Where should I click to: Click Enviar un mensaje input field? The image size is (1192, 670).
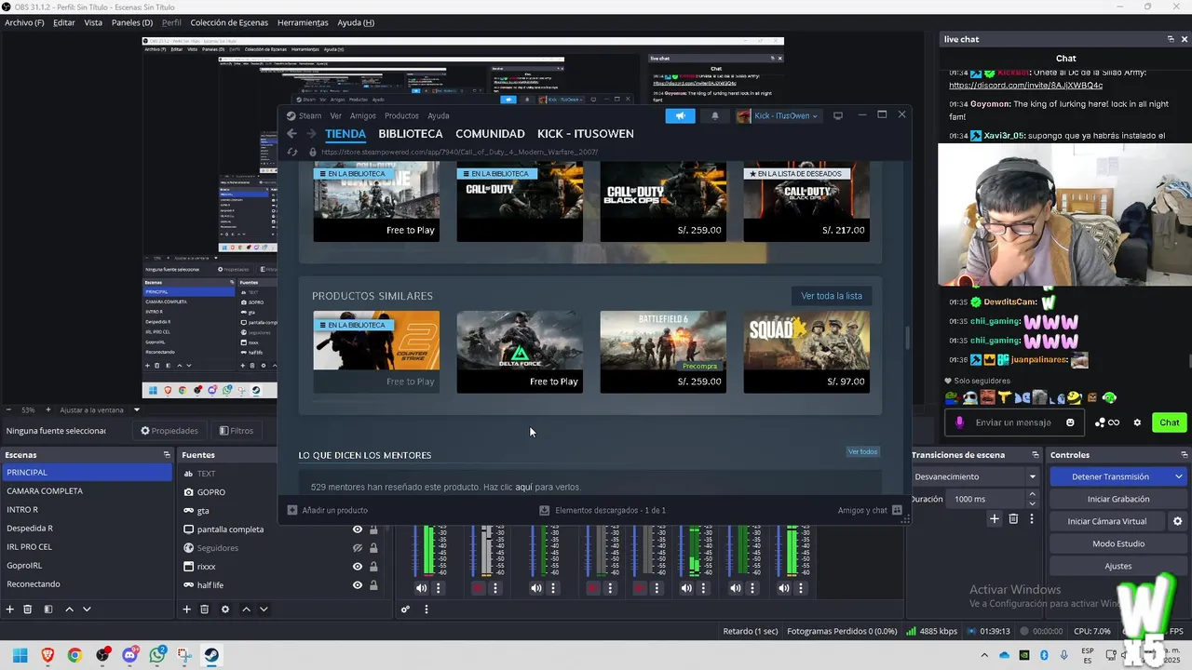pyautogui.click(x=1013, y=422)
